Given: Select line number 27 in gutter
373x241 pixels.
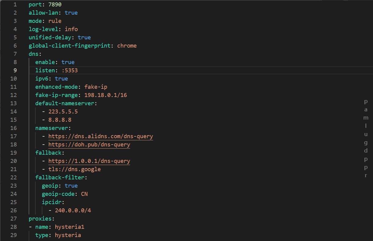Looking at the screenshot, I should tap(14, 218).
